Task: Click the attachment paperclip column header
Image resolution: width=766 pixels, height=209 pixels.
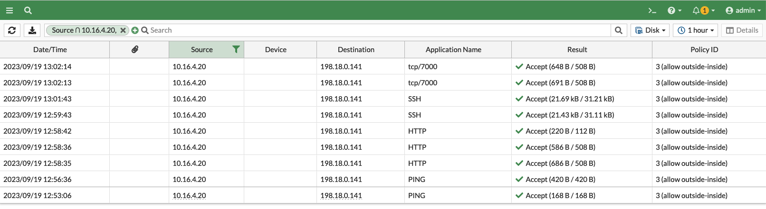Action: (x=135, y=50)
